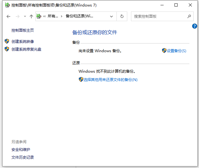
Task: Click the forward navigation arrow
Action: coord(17,16)
